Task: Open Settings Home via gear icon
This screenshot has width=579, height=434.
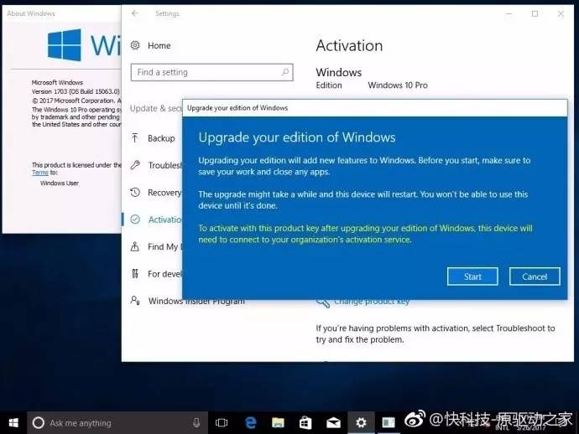Action: [x=136, y=46]
